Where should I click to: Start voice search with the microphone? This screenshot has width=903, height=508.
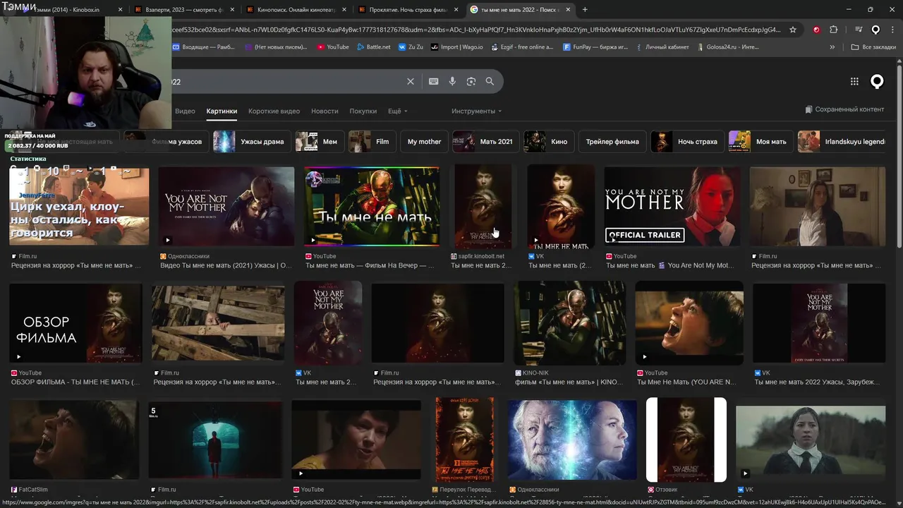pos(452,81)
